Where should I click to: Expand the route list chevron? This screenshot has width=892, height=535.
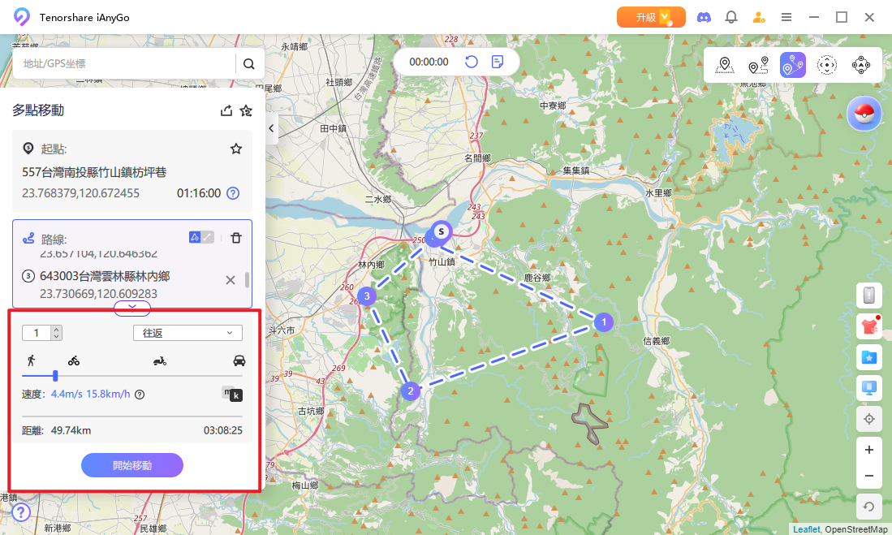[x=132, y=308]
